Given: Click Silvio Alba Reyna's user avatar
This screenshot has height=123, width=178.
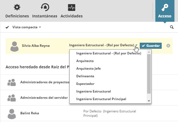Looking at the screenshot, I should (14, 46).
